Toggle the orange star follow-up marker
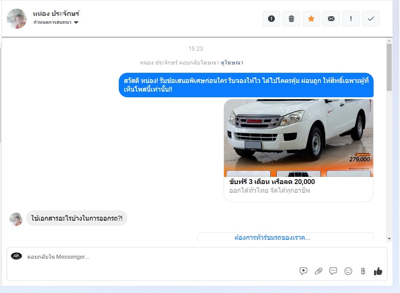This screenshot has height=293, width=400. [x=311, y=19]
